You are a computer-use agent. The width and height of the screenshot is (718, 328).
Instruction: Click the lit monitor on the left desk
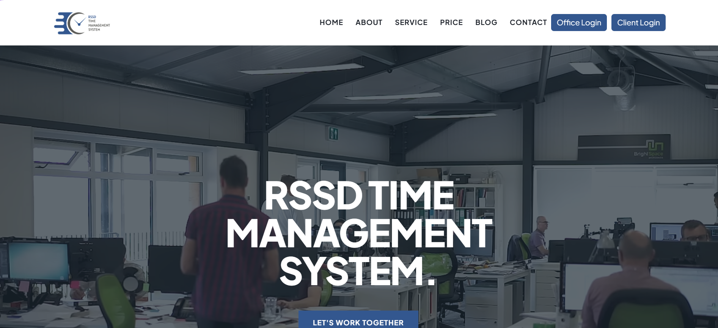(39, 261)
